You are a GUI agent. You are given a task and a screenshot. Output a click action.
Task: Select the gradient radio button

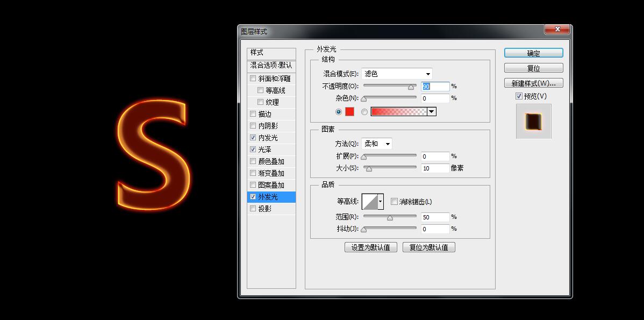pyautogui.click(x=364, y=112)
